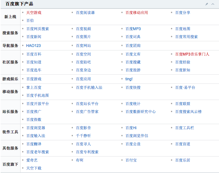The width and height of the screenshot is (219, 173).
Task: Click 百度联盟
Action: (183, 104)
